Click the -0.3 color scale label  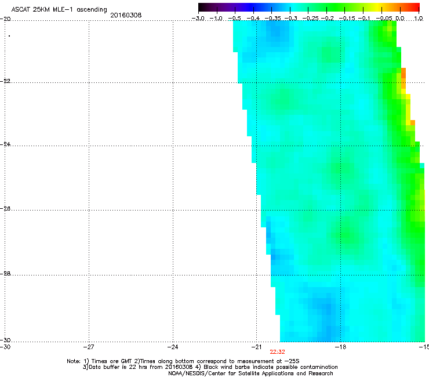pyautogui.click(x=291, y=19)
